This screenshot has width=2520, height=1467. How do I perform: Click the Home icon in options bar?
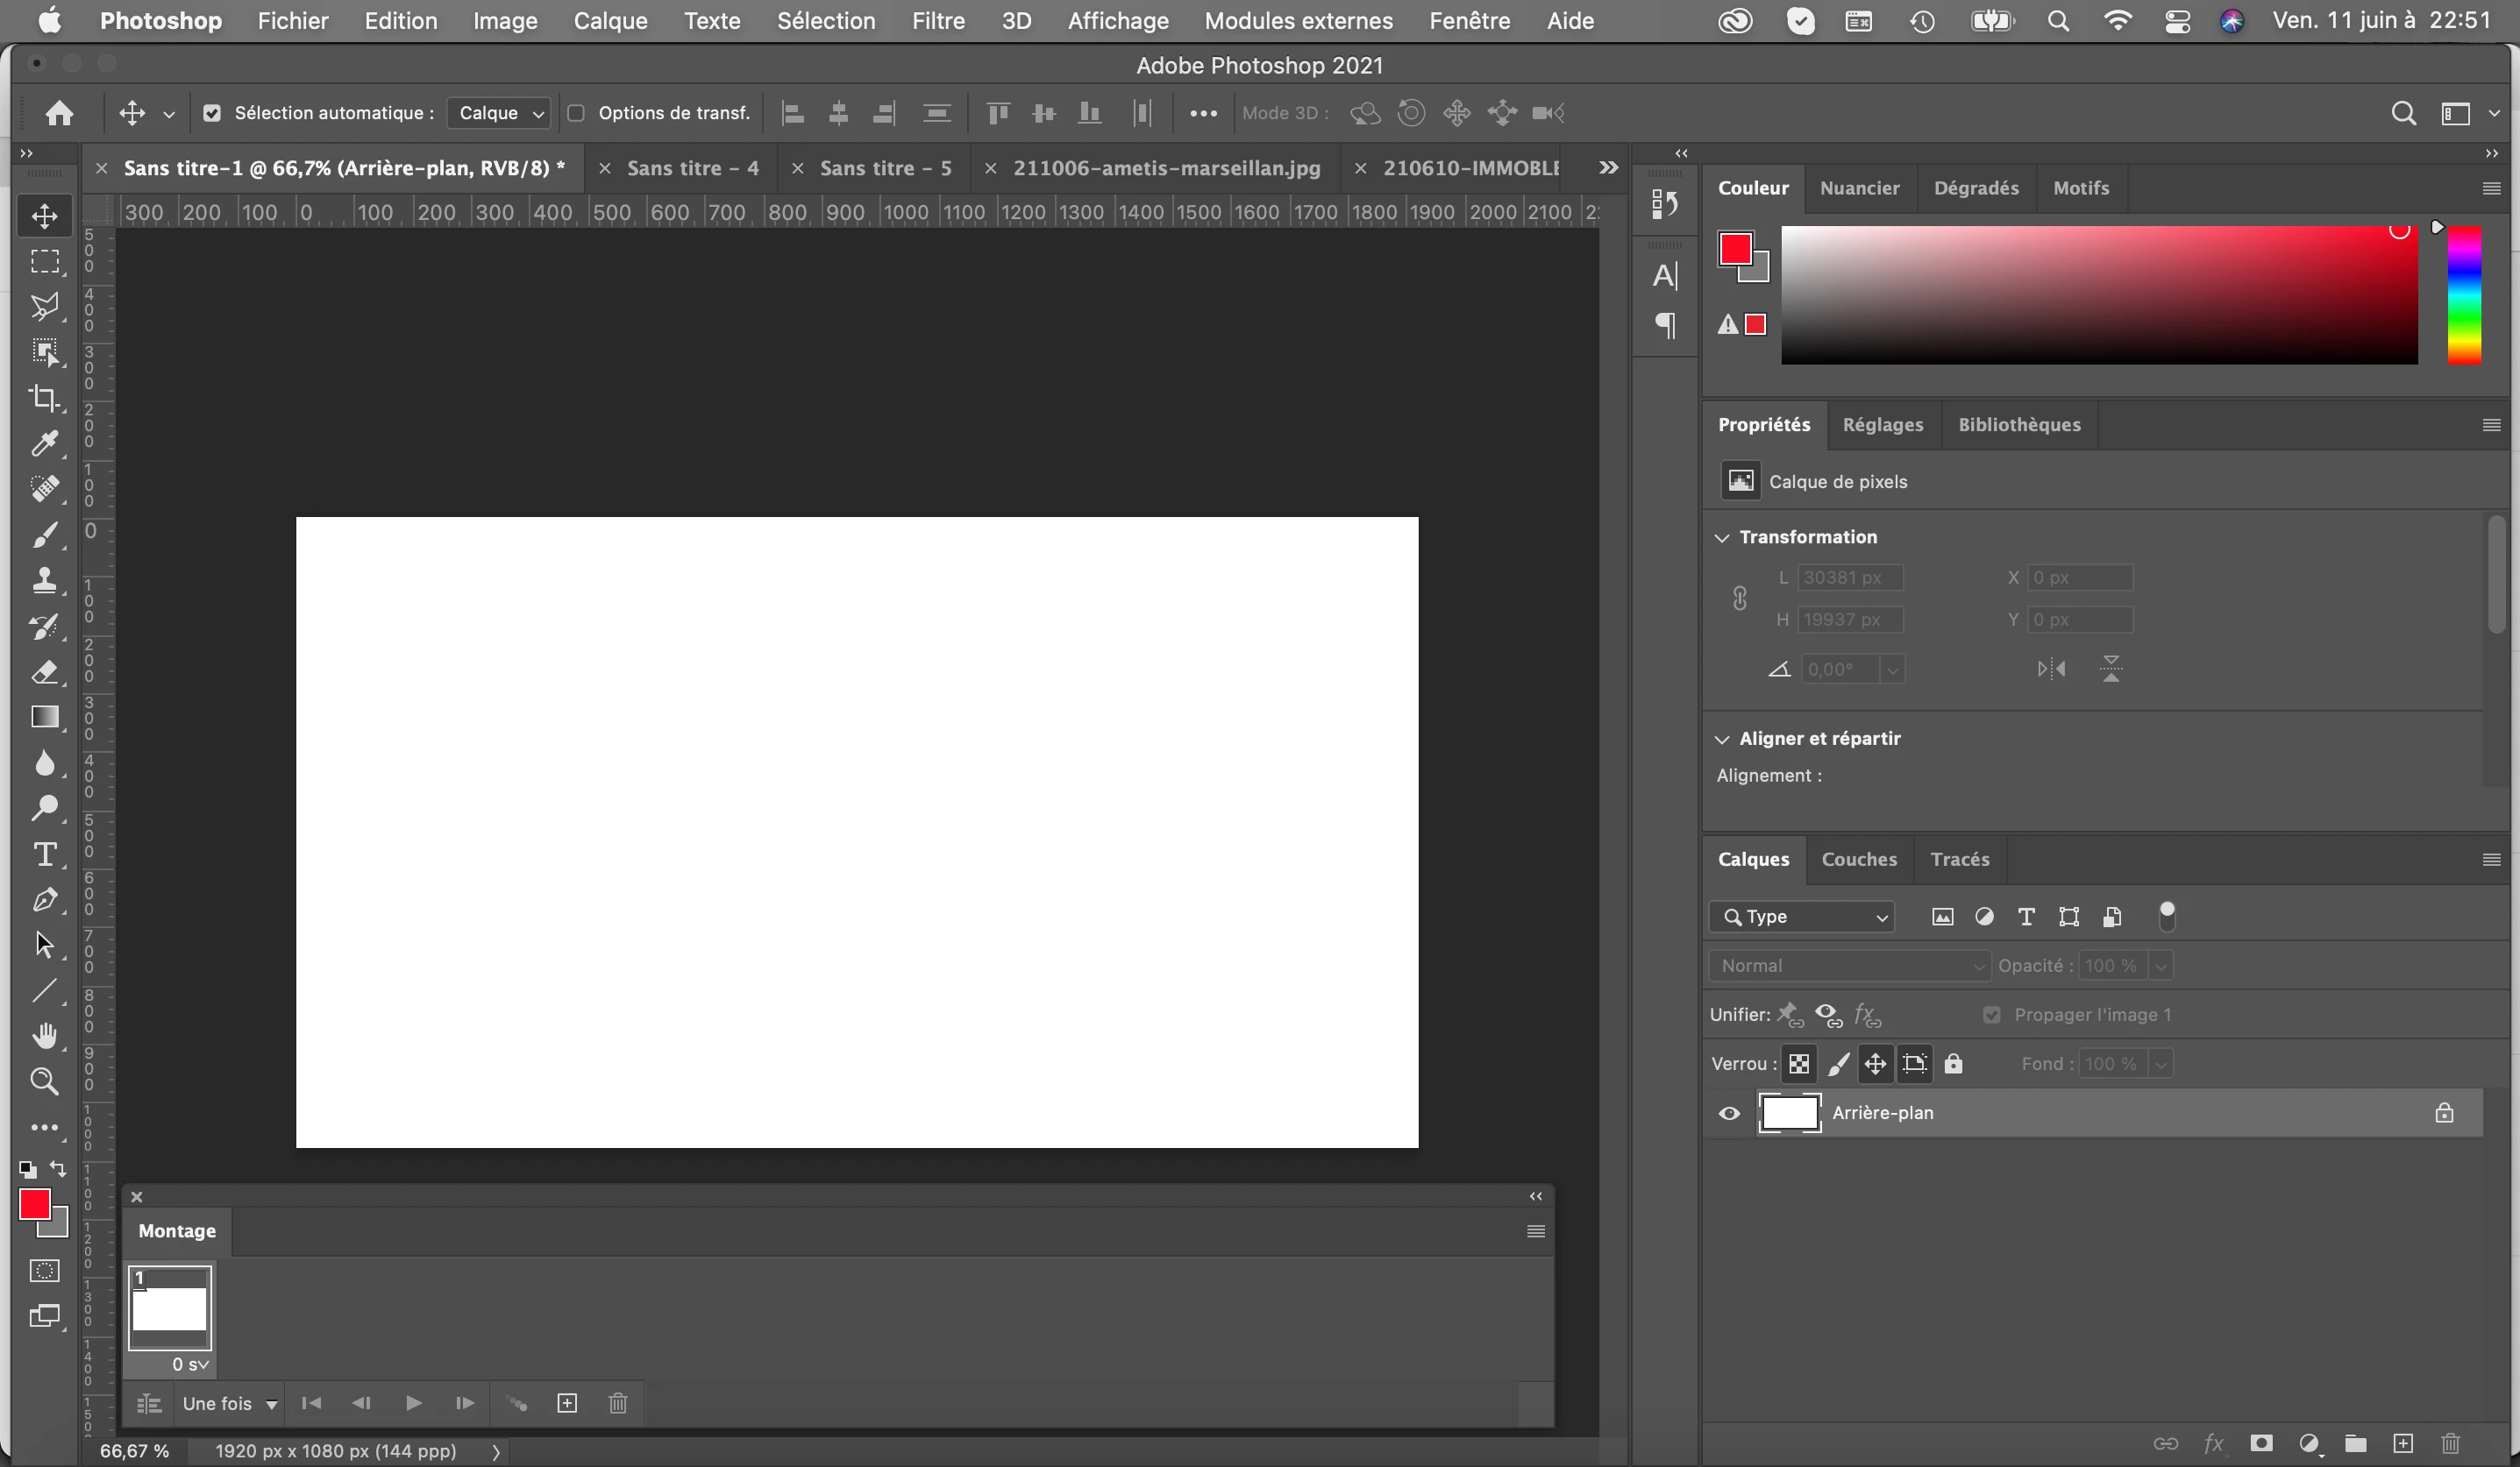click(x=59, y=113)
